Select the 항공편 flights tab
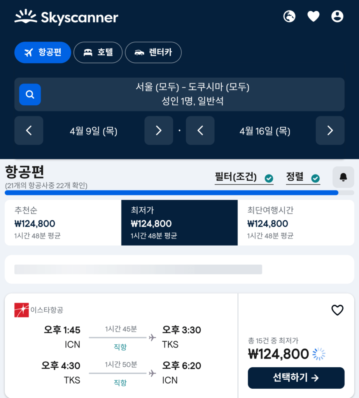This screenshot has width=359, height=398. [x=43, y=52]
